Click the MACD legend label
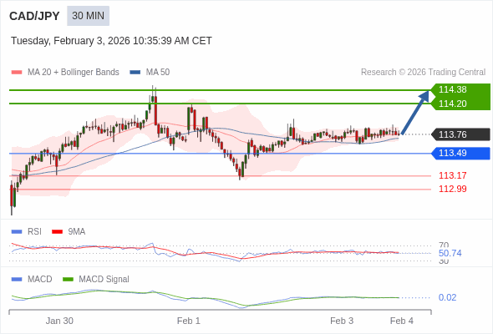Image resolution: width=493 pixels, height=334 pixels. 39,280
